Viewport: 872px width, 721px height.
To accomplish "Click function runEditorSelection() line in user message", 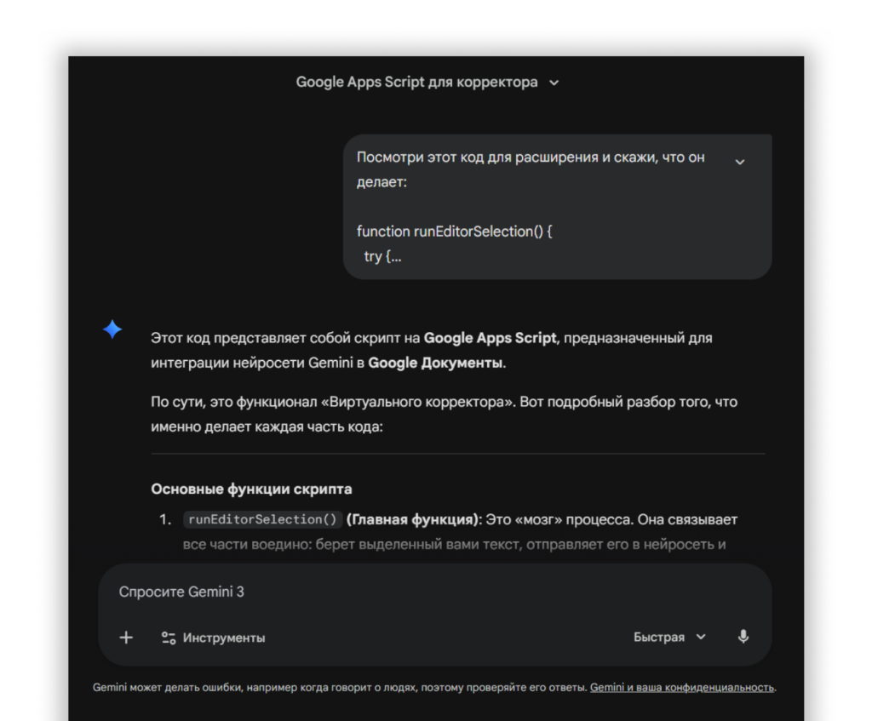I will pyautogui.click(x=454, y=232).
